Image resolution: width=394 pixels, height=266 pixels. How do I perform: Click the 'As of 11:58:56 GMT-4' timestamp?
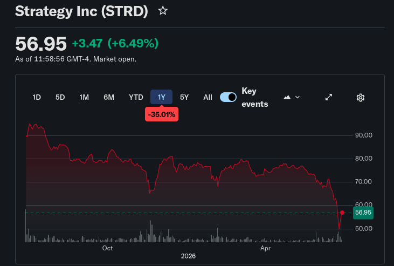coord(53,59)
